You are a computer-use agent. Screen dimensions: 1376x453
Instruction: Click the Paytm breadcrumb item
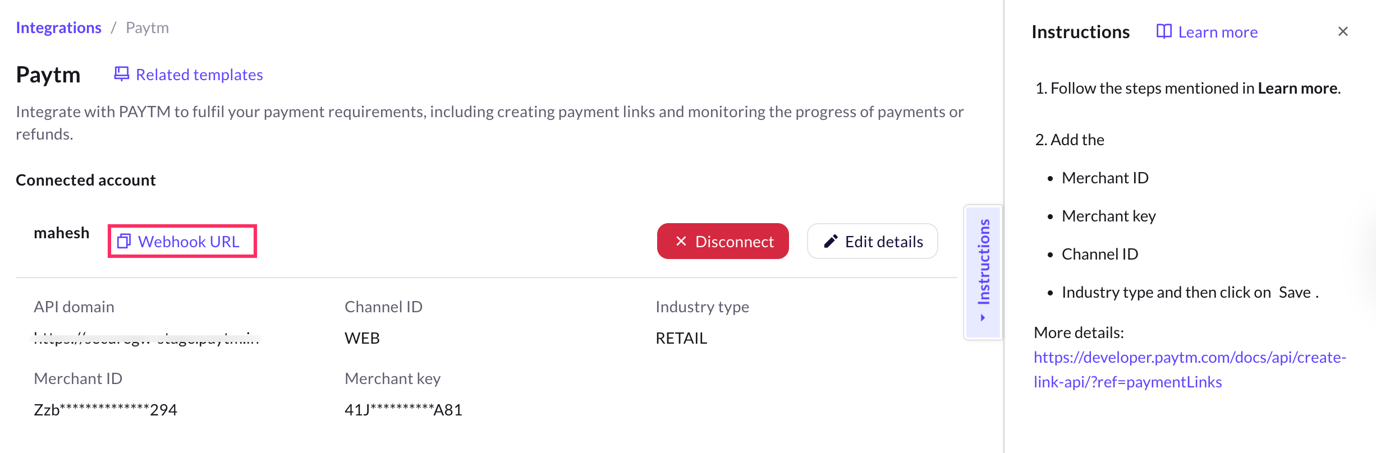[x=147, y=28]
